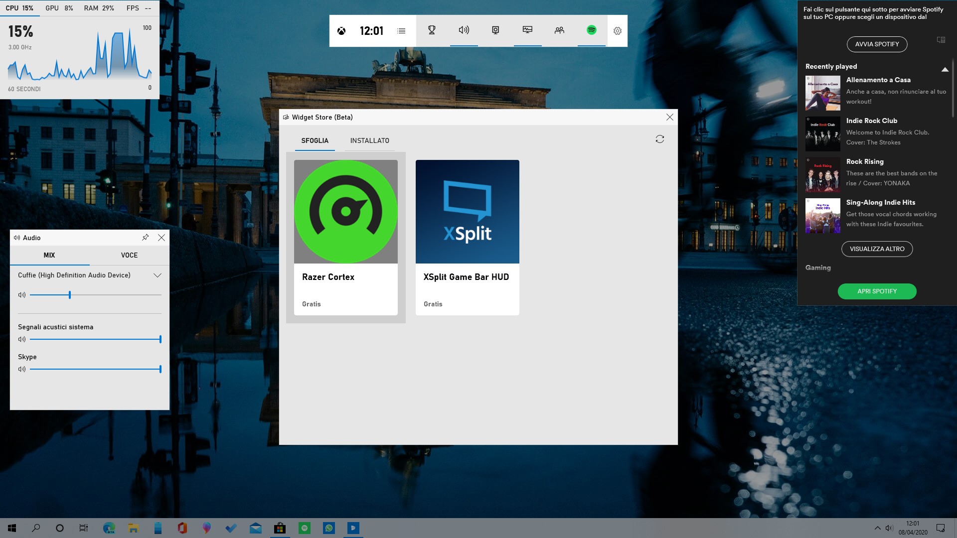The height and width of the screenshot is (538, 957).
Task: Select the XSplit Game Bar HUD card
Action: click(468, 238)
